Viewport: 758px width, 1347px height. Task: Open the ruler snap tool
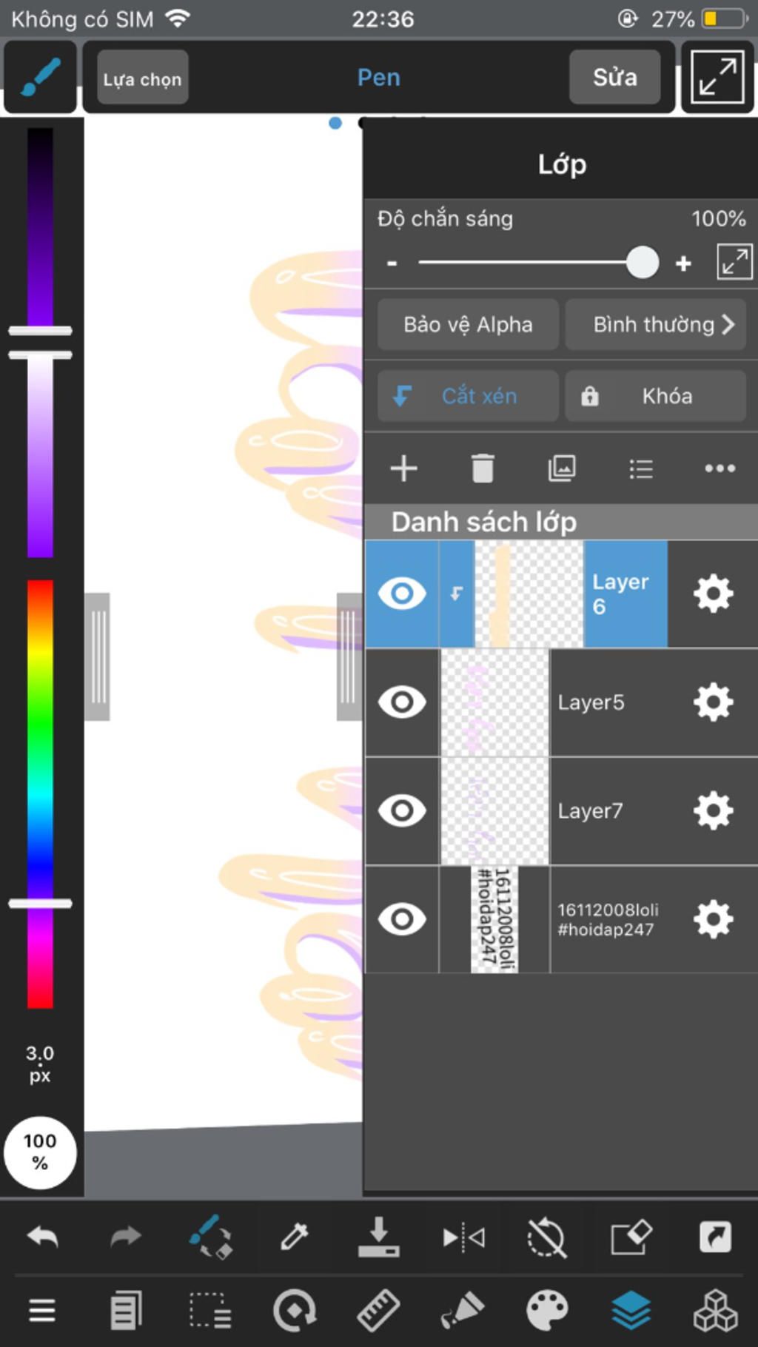[x=378, y=1311]
